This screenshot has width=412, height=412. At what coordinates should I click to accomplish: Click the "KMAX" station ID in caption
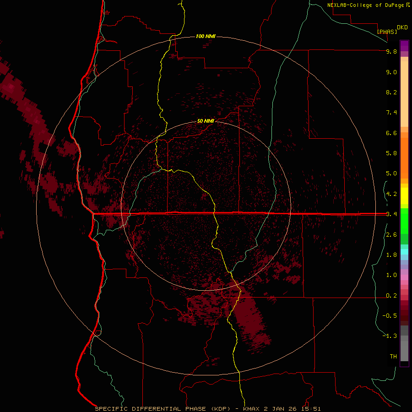point(251,409)
